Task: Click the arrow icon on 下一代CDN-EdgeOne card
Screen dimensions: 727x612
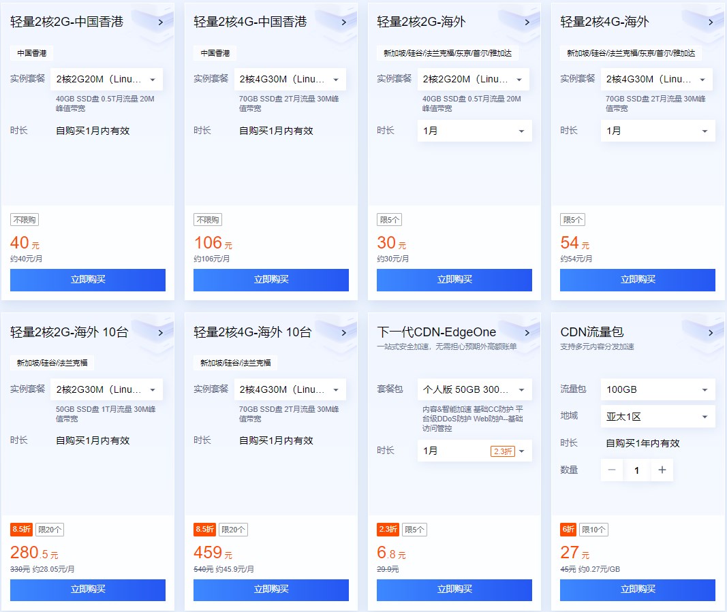Action: pyautogui.click(x=527, y=332)
